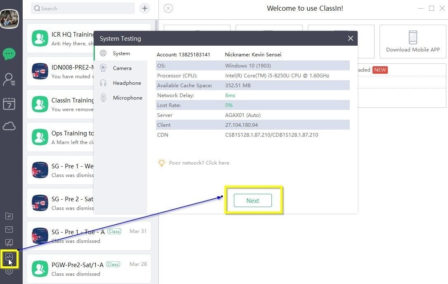448x284 pixels.
Task: Click ICR HQ Training group avatar
Action: click(40, 38)
